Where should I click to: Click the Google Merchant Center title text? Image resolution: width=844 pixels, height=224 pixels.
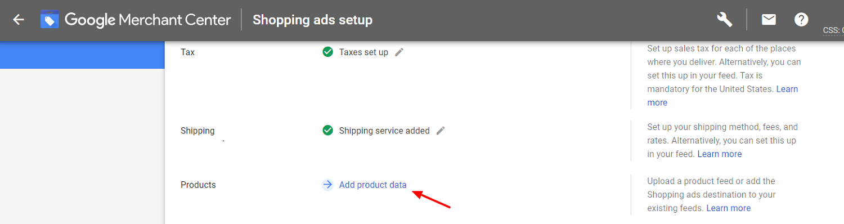point(147,20)
